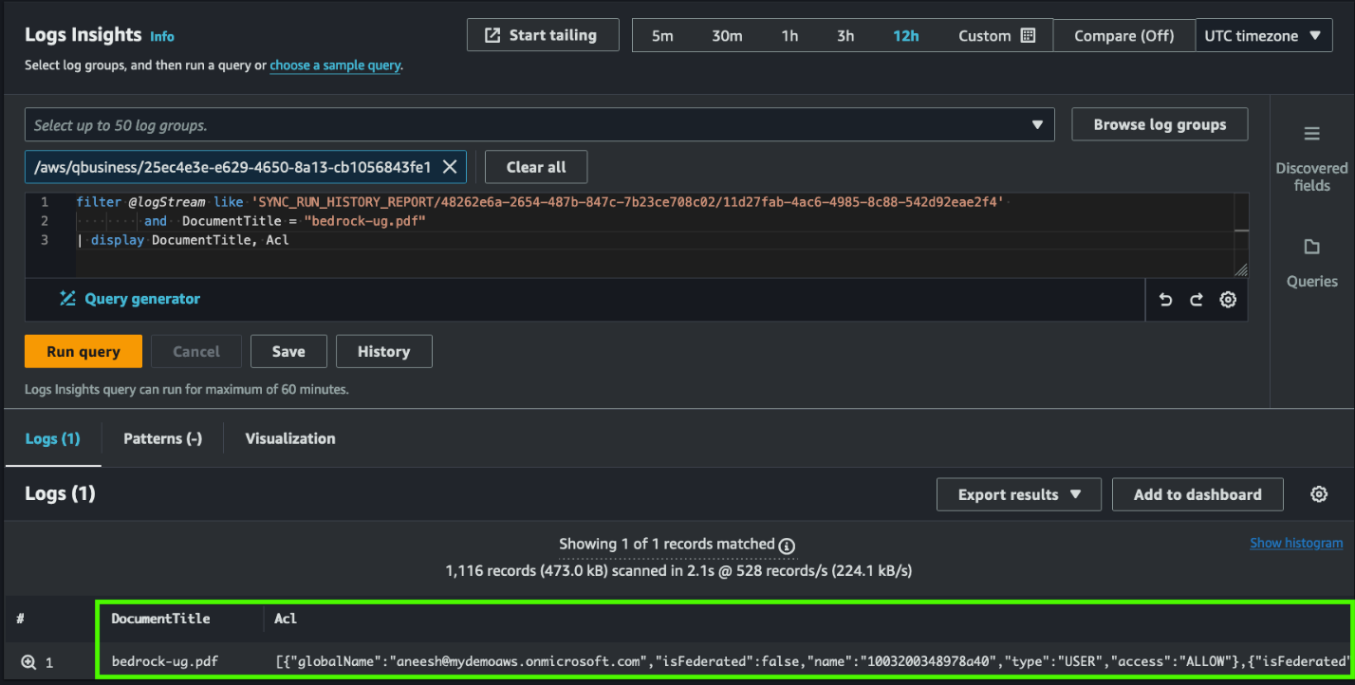Run the query with Run query button

click(x=84, y=351)
